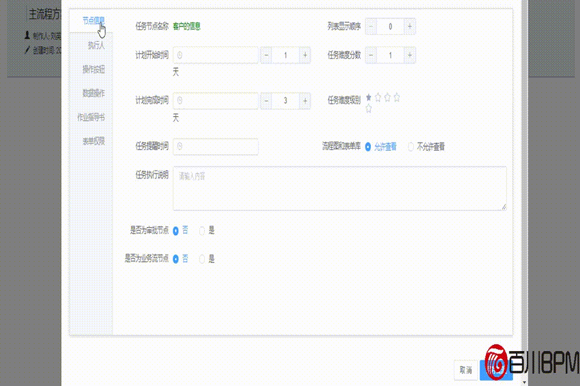Click the 计划完成时间 days value 3
The height and width of the screenshot is (386, 580).
tap(285, 101)
